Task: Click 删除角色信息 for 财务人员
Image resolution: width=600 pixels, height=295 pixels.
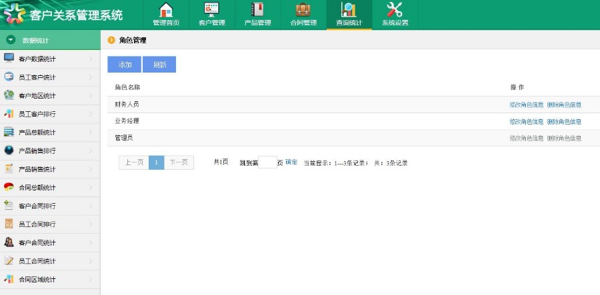Action: click(564, 105)
